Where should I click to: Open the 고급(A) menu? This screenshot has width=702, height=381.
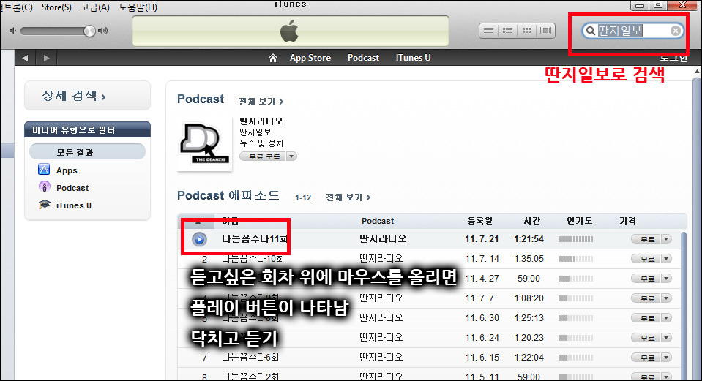click(x=95, y=7)
